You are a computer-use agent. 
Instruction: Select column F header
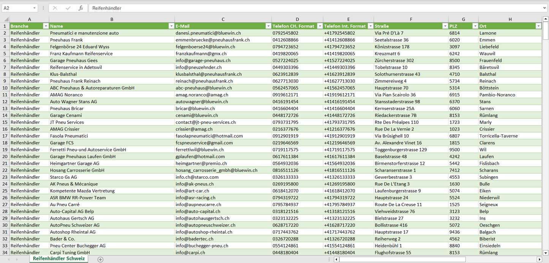411,19
